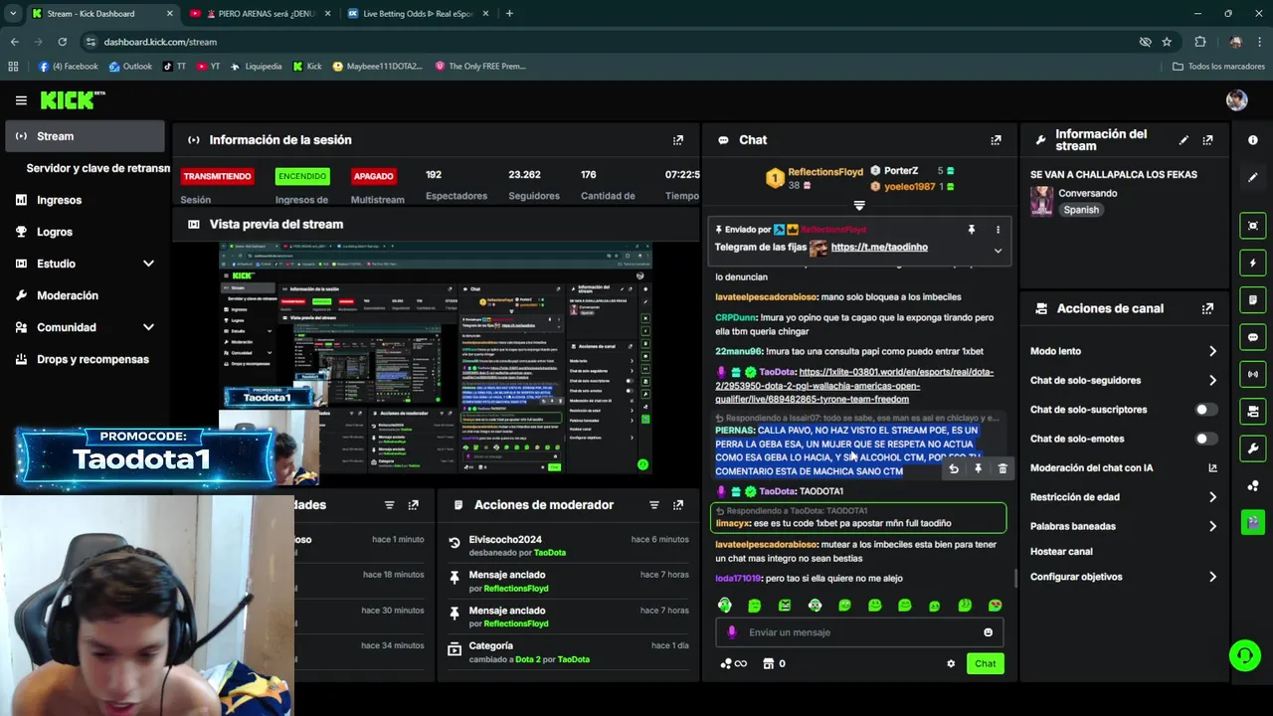Expand the pinned message chevron
Image resolution: width=1273 pixels, height=716 pixels.
click(998, 251)
